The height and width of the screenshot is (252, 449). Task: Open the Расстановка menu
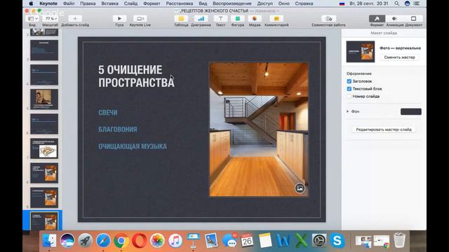pos(180,3)
